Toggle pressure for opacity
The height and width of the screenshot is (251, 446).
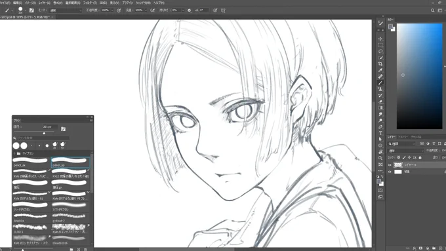tap(119, 10)
